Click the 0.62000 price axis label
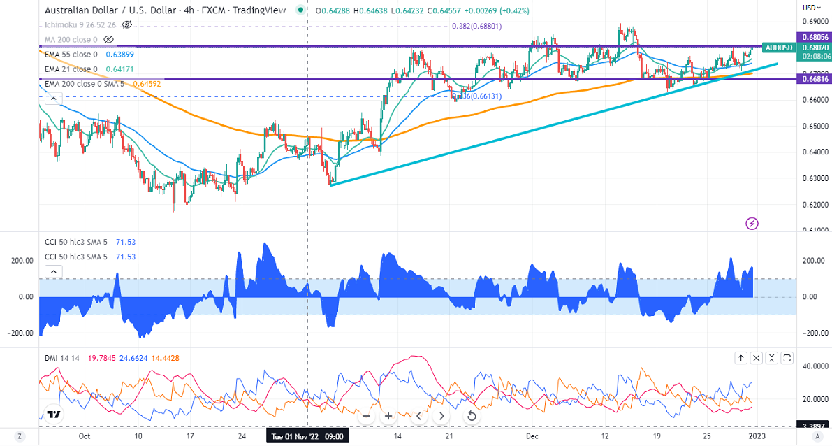 click(815, 205)
